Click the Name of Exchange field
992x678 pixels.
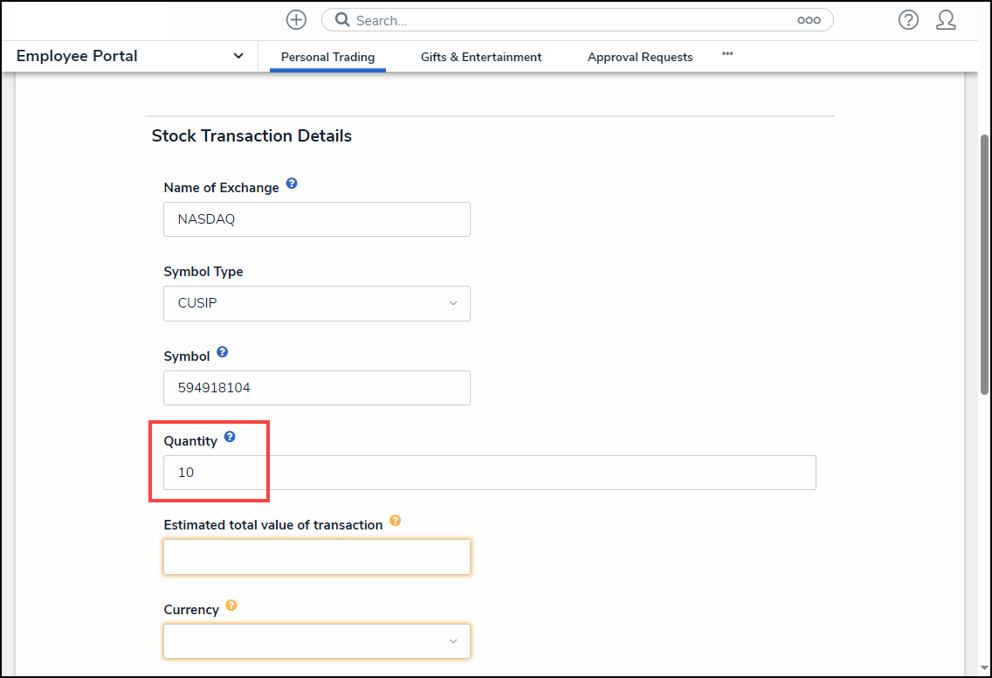[x=317, y=219]
